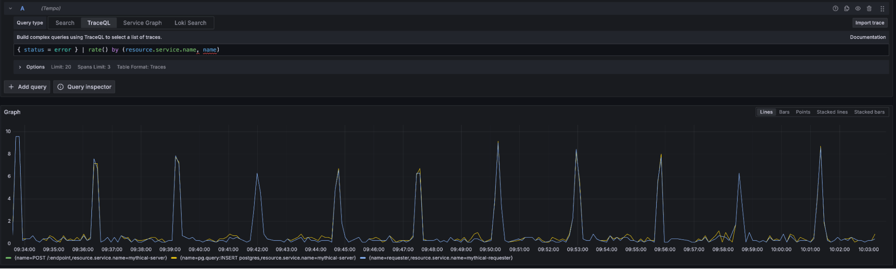Click the Add query button

point(27,87)
